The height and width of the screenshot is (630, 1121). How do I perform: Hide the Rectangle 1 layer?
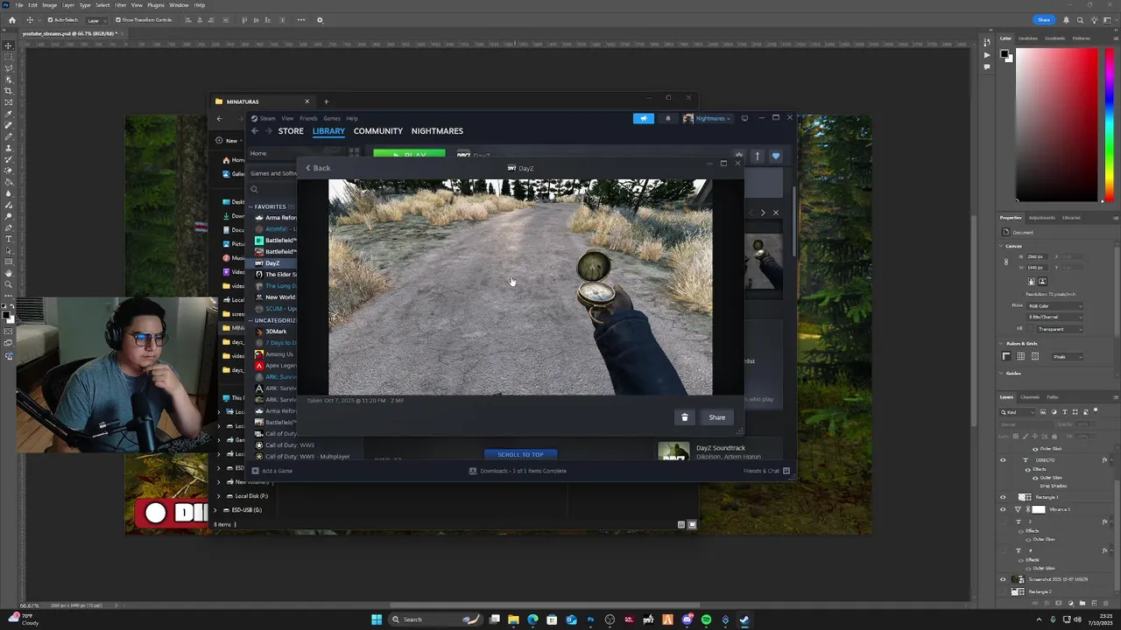click(x=1003, y=497)
